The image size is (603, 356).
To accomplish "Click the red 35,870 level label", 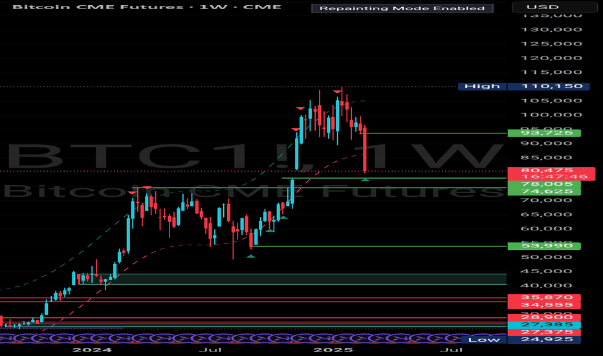I will tap(544, 298).
